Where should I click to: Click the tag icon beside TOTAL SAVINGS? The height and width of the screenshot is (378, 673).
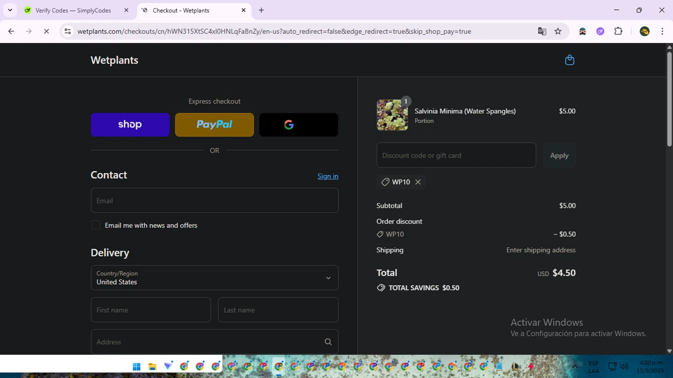381,288
